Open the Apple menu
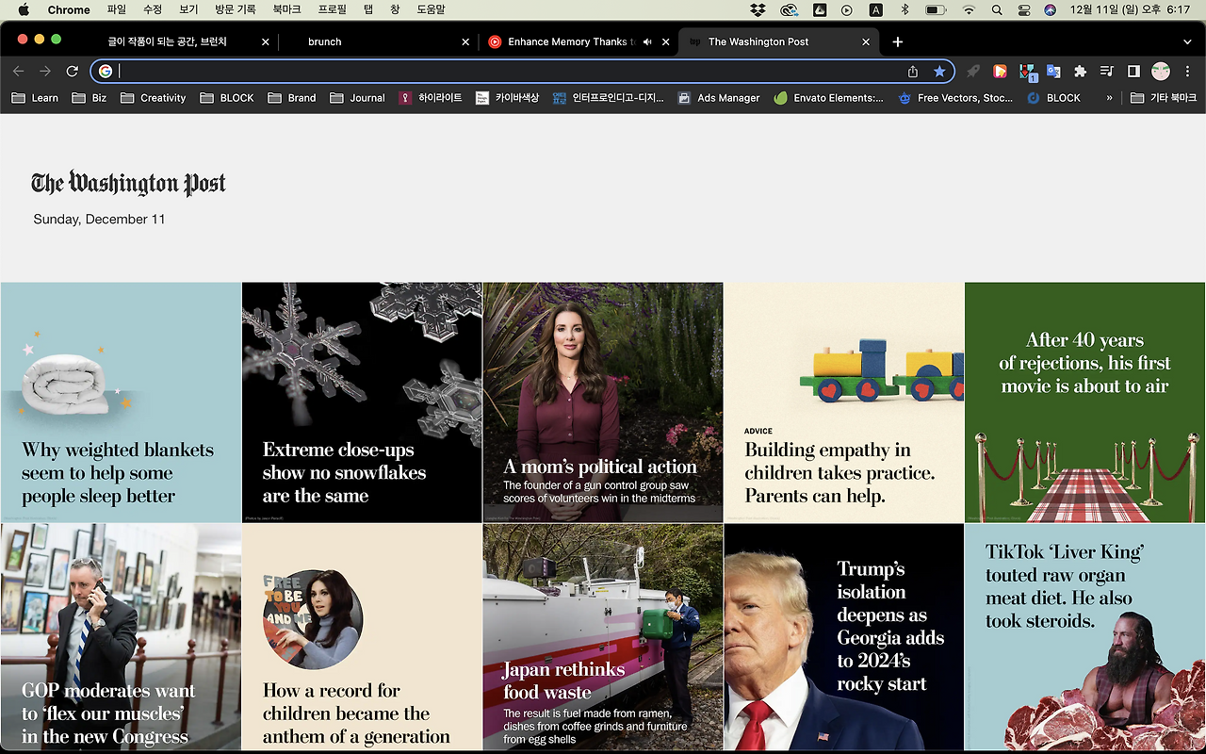The image size is (1206, 754). click(x=24, y=10)
